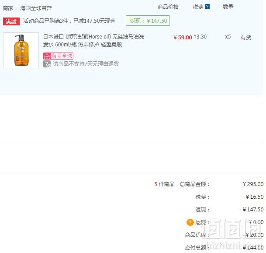Click the total payable ¥144.00
This screenshot has height=253, width=266.
click(253, 248)
